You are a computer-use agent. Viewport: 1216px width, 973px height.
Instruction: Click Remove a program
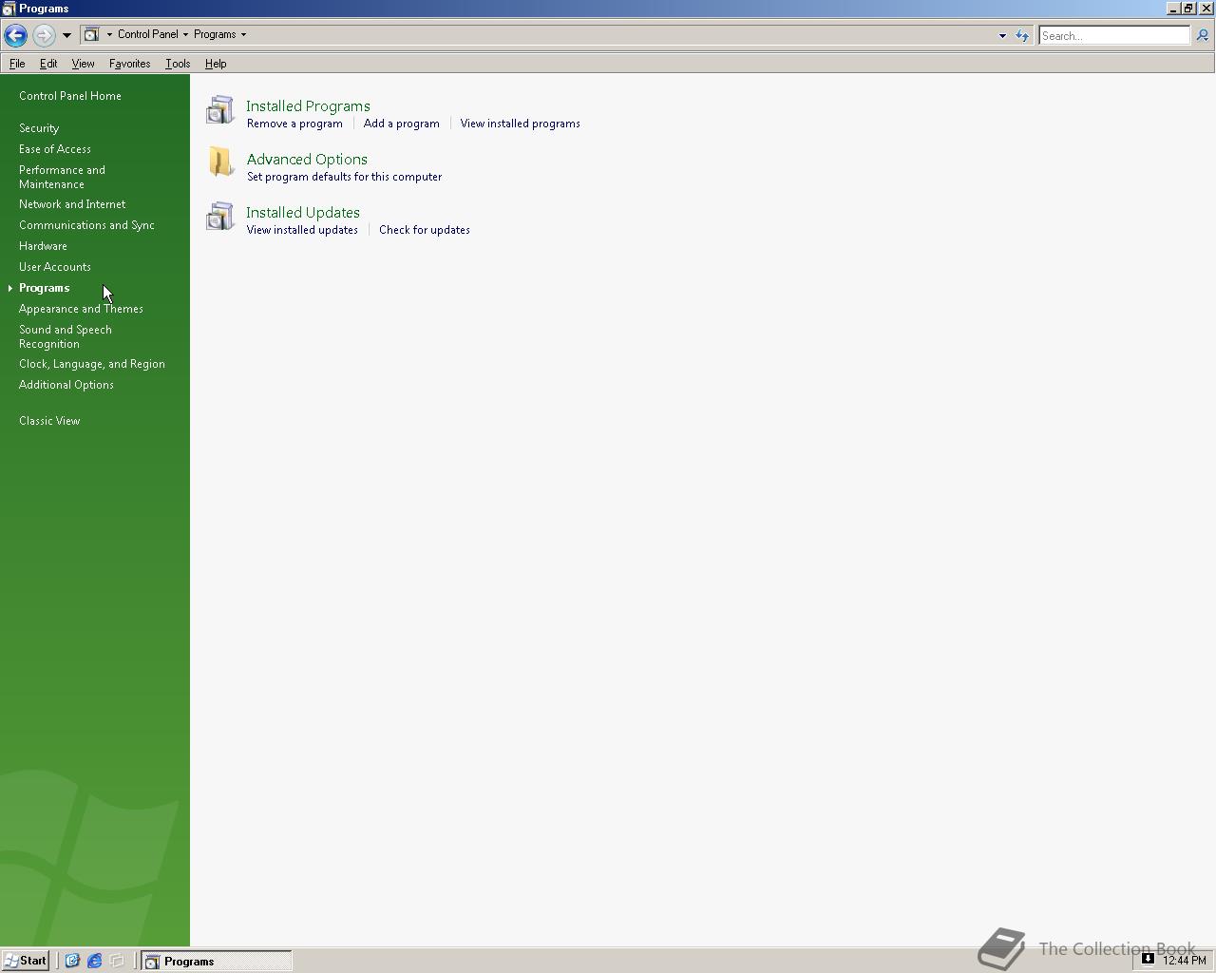(x=294, y=124)
